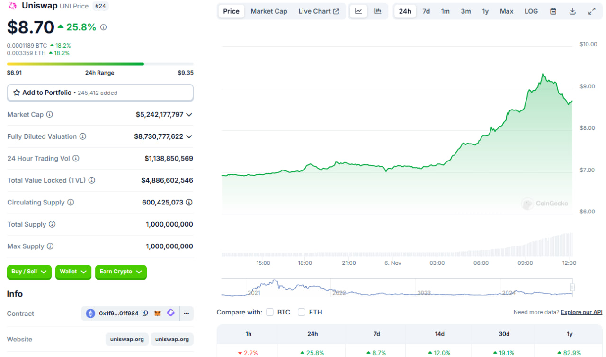This screenshot has height=357, width=606.
Task: Open more contracts ellipsis menu
Action: click(187, 313)
